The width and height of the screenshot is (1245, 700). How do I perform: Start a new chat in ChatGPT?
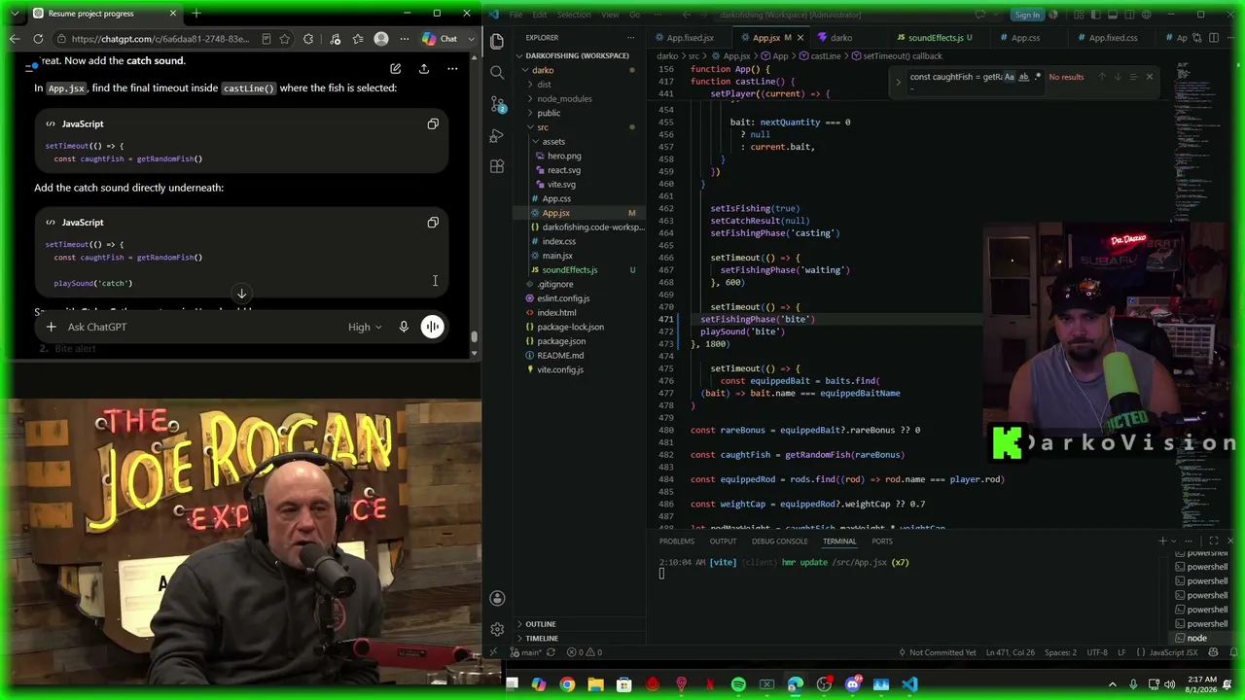click(x=395, y=69)
